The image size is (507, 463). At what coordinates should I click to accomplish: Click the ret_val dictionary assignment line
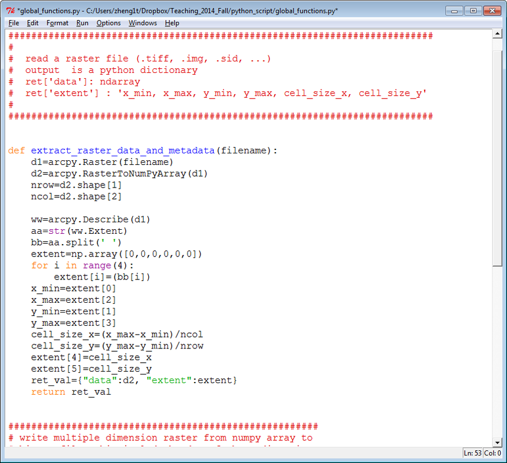[x=134, y=380]
